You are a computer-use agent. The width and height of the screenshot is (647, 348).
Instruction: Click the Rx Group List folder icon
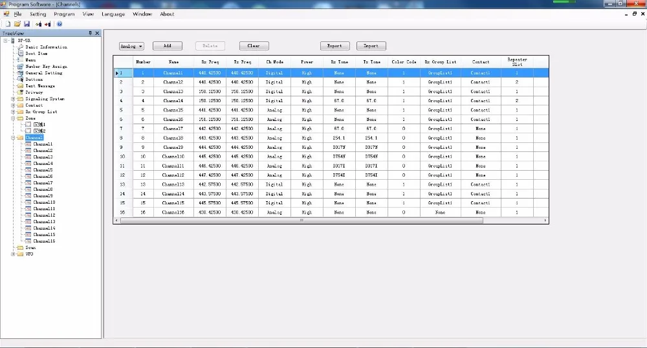click(20, 112)
